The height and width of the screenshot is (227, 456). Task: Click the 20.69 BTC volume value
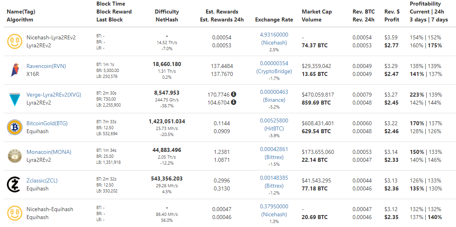pyautogui.click(x=315, y=217)
